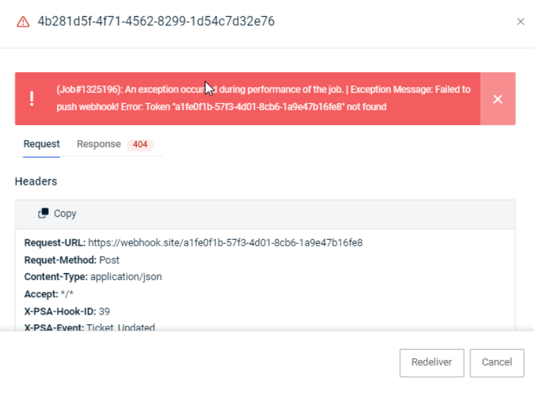The image size is (534, 393).
Task: Click the 404 status badge
Action: pos(140,145)
